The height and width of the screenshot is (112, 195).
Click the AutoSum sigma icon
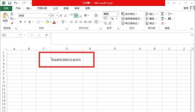point(162,14)
